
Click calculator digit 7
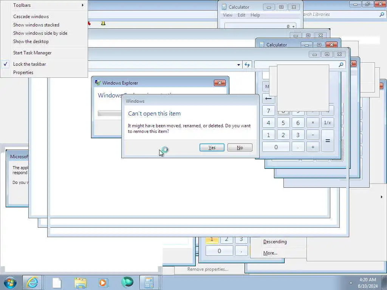click(269, 111)
